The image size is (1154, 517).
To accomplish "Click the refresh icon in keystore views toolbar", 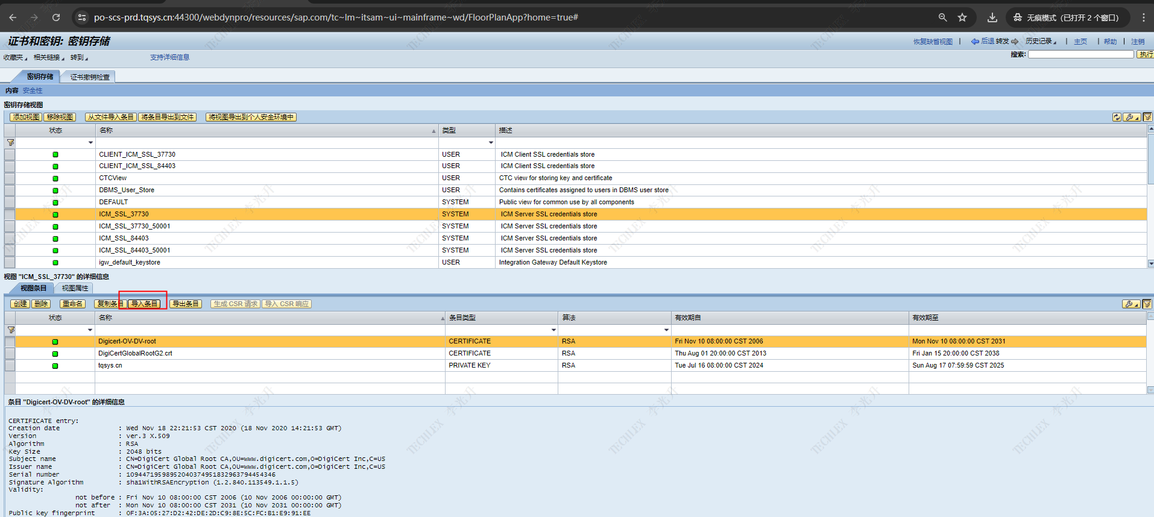I will coord(1117,117).
